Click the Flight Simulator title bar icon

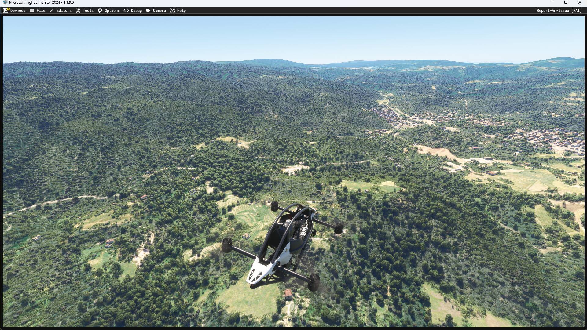point(5,2)
